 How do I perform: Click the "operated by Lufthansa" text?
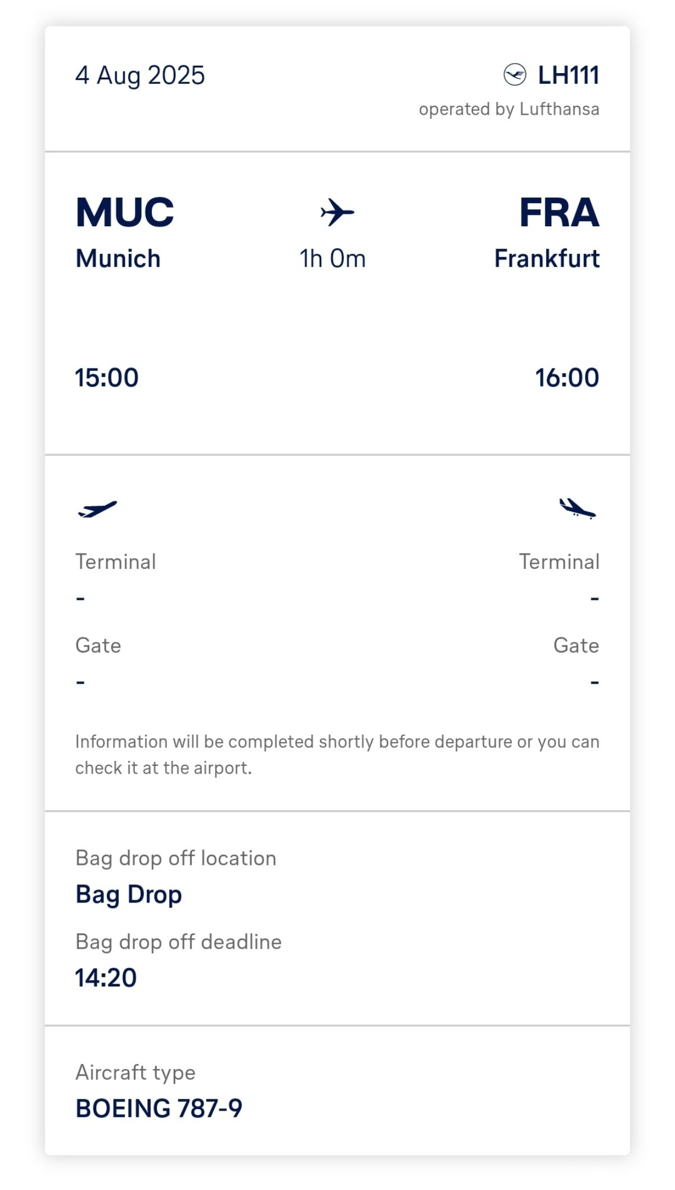tap(509, 109)
